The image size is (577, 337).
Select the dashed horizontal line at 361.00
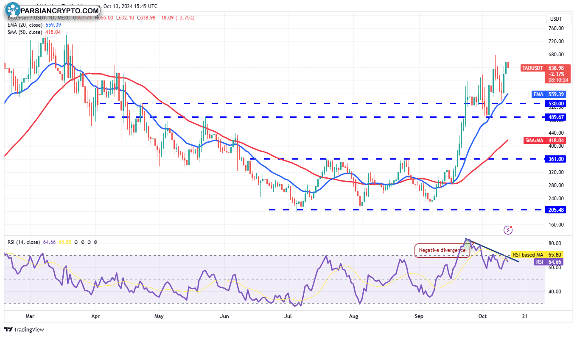397,159
